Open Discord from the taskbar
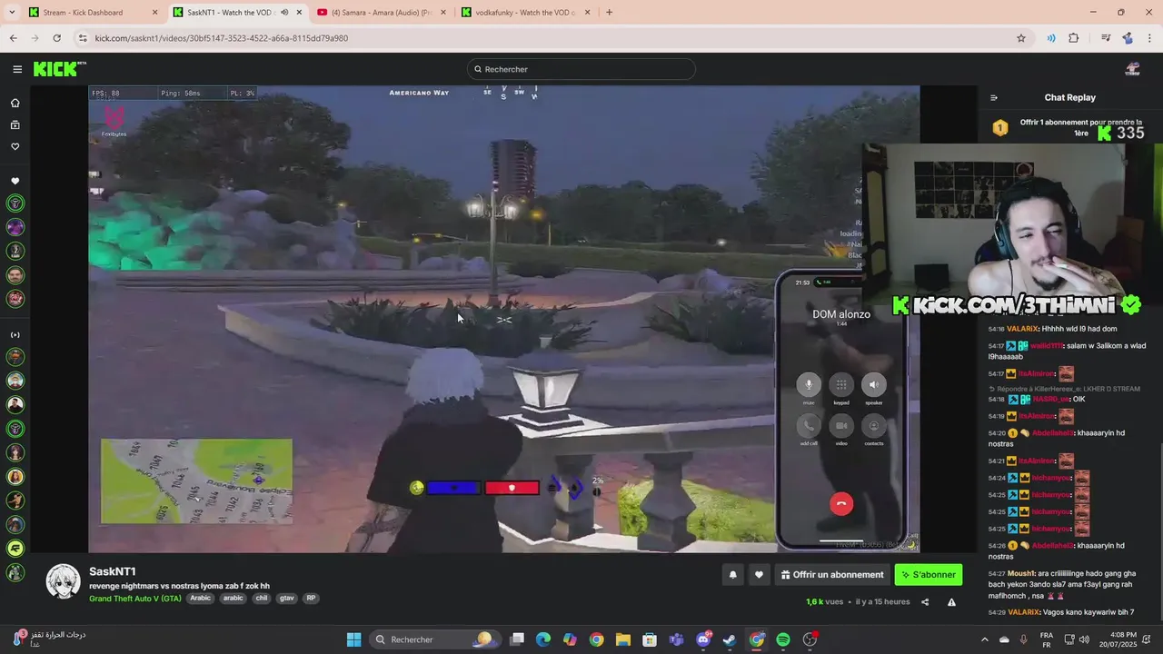Viewport: 1163px width, 654px height. (703, 639)
